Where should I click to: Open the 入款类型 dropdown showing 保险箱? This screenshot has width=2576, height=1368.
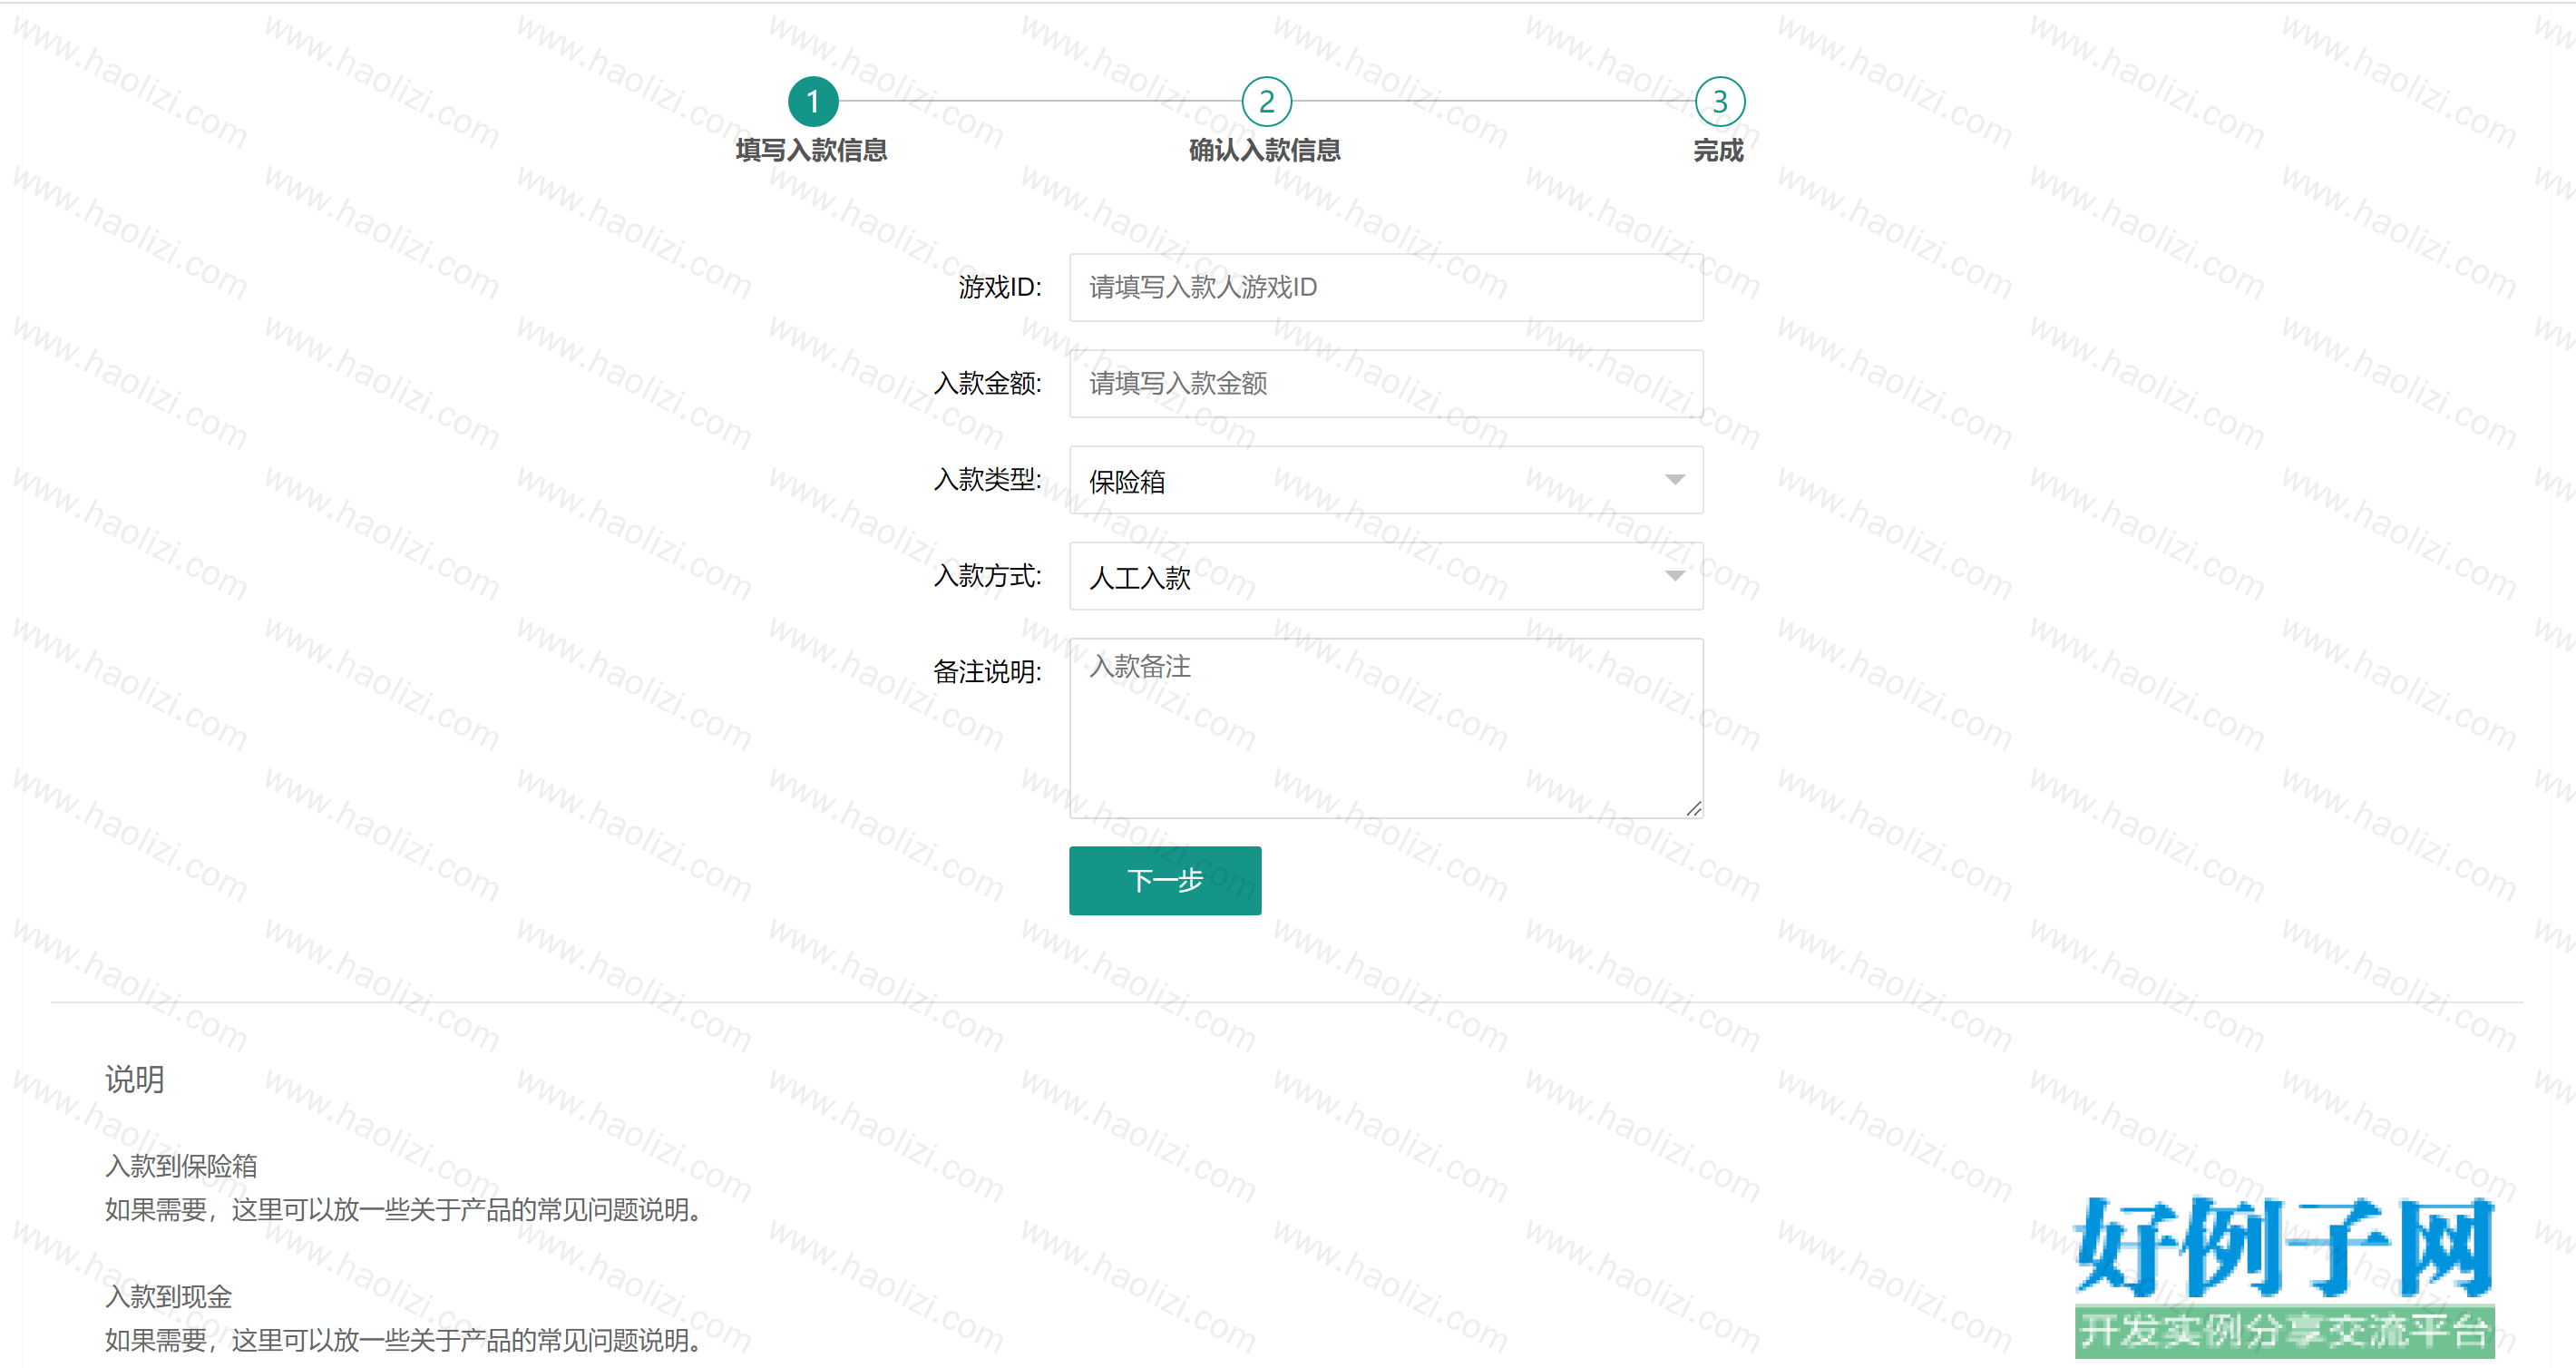[1386, 480]
